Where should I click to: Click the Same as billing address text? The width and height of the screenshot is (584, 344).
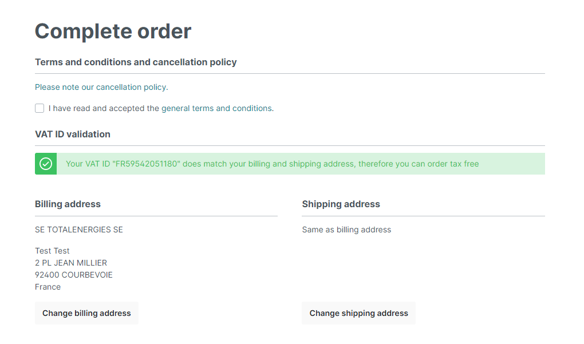pyautogui.click(x=346, y=230)
